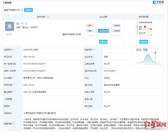Select 未公开 in the 纳税人资质 row
Screen dimensions: 168x132
click(107, 92)
